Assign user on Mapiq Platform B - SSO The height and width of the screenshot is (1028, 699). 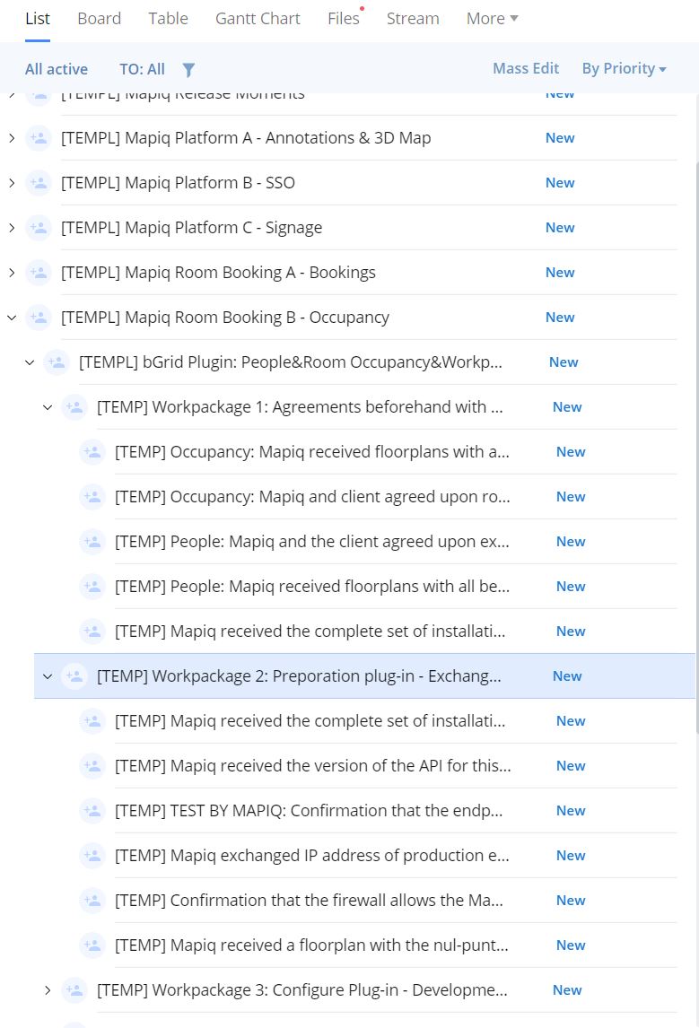tap(39, 183)
